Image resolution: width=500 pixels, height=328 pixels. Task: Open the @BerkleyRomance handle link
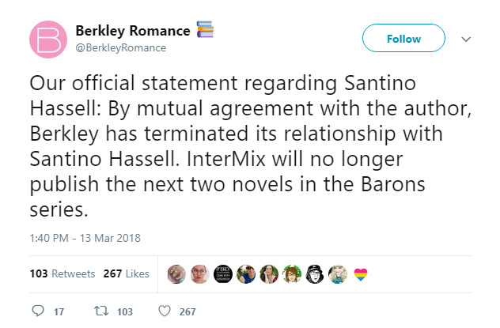pos(121,47)
